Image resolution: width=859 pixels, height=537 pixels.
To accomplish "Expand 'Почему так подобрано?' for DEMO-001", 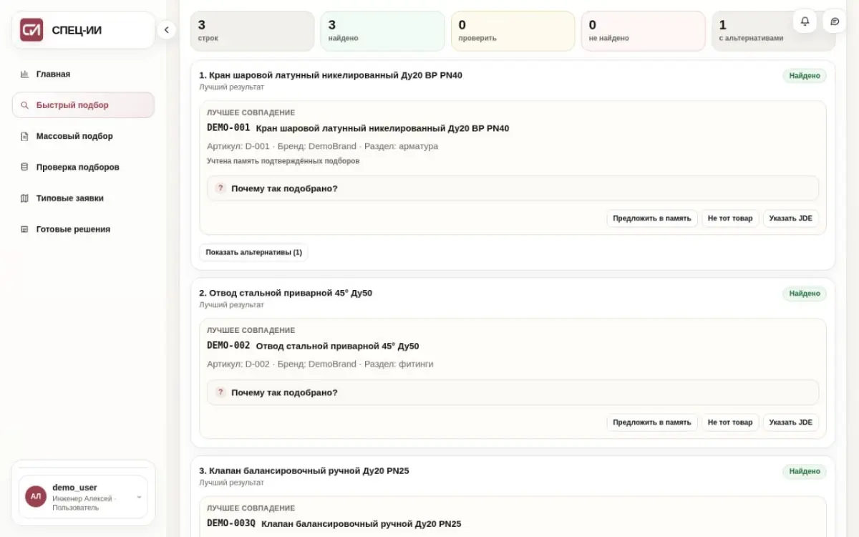I will point(513,188).
